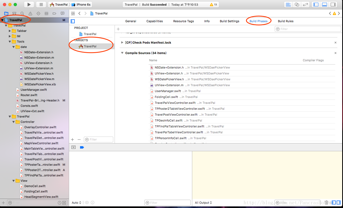Stop the running task

click(41, 5)
